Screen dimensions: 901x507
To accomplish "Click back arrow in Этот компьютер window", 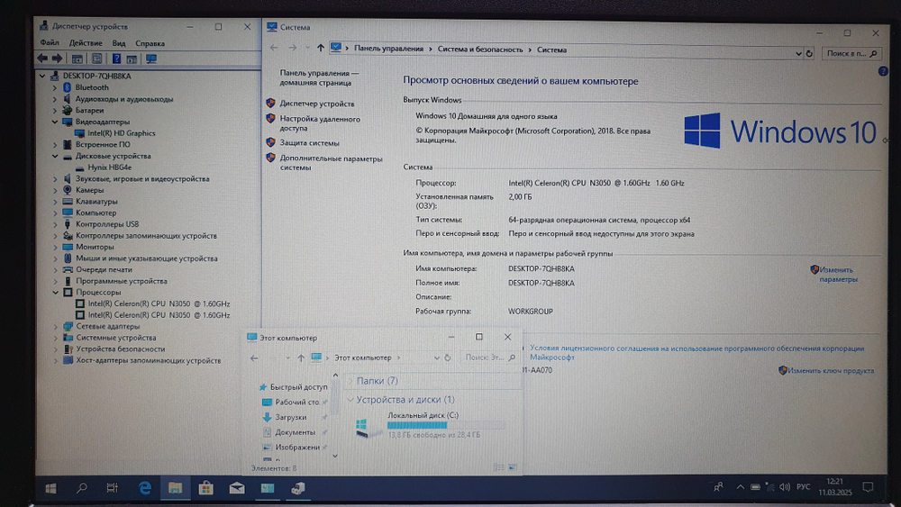I will pos(254,358).
